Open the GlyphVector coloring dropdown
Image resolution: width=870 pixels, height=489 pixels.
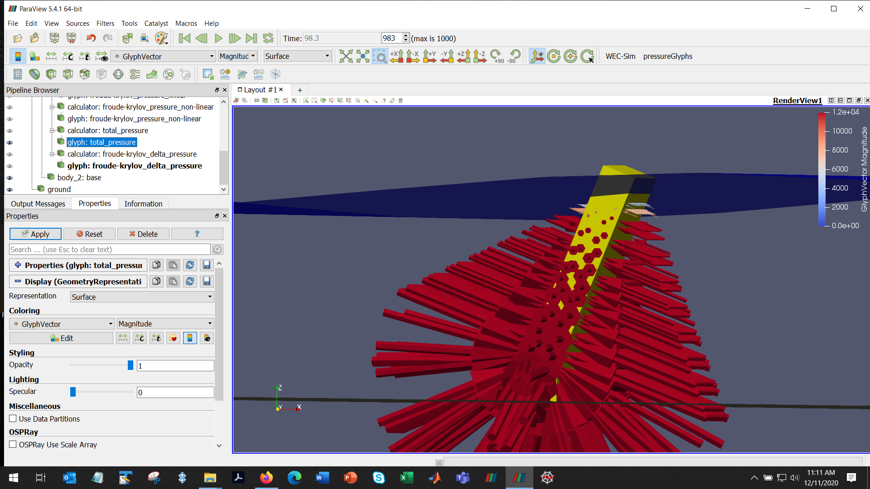[x=61, y=323]
